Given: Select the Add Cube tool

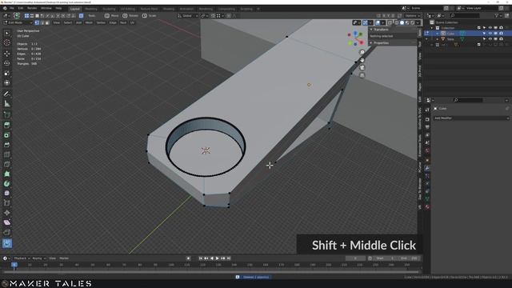Looking at the screenshot, I should (7, 114).
